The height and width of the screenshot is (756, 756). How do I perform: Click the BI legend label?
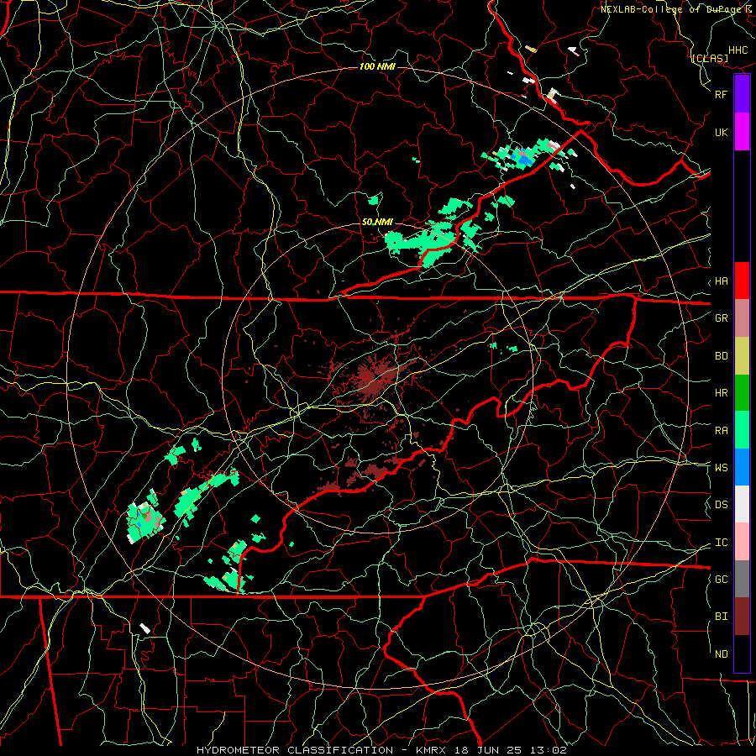721,617
